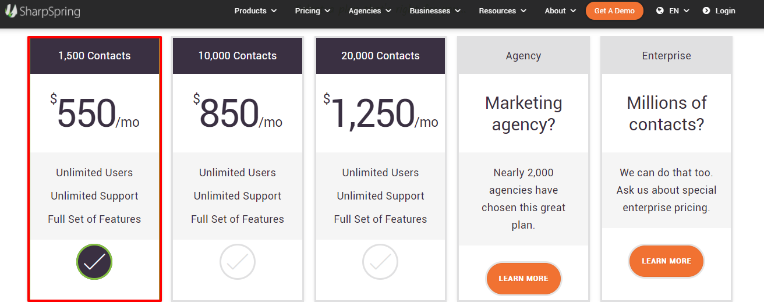Click the SharpSpring leaf logo icon
Image resolution: width=764 pixels, height=306 pixels.
pyautogui.click(x=11, y=10)
